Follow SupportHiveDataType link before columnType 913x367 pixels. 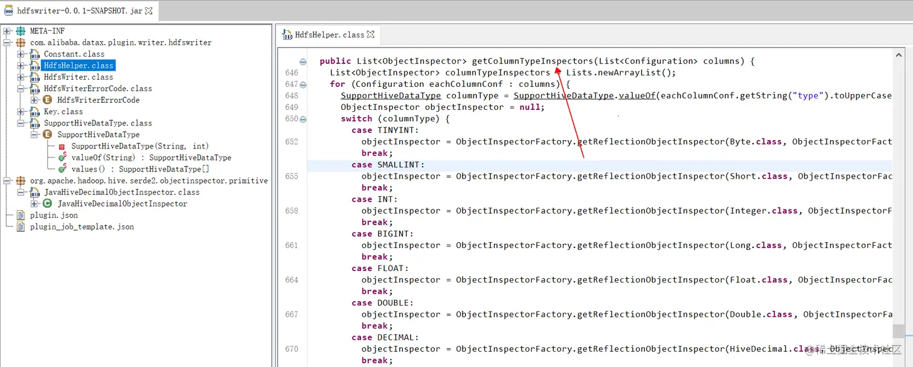391,95
